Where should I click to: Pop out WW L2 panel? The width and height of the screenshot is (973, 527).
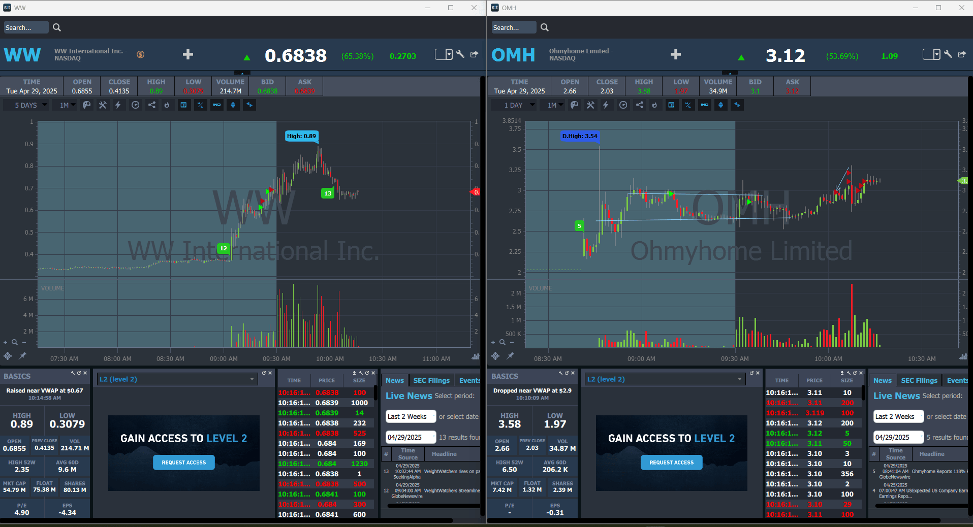pyautogui.click(x=264, y=373)
